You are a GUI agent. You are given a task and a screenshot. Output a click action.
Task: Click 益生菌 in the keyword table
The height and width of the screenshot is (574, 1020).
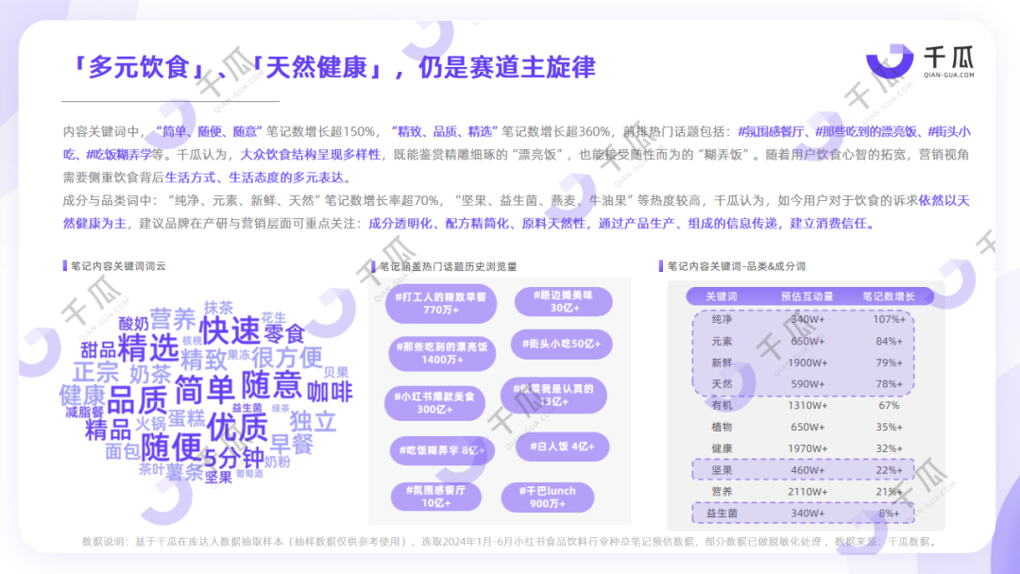[722, 514]
